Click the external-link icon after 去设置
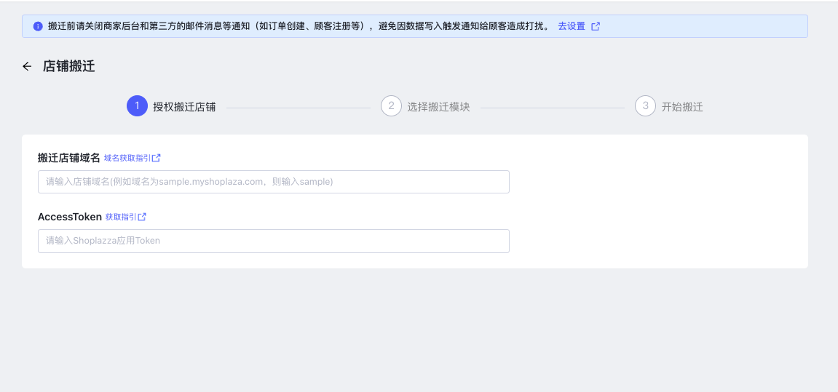Viewport: 838px width, 392px height. tap(596, 26)
